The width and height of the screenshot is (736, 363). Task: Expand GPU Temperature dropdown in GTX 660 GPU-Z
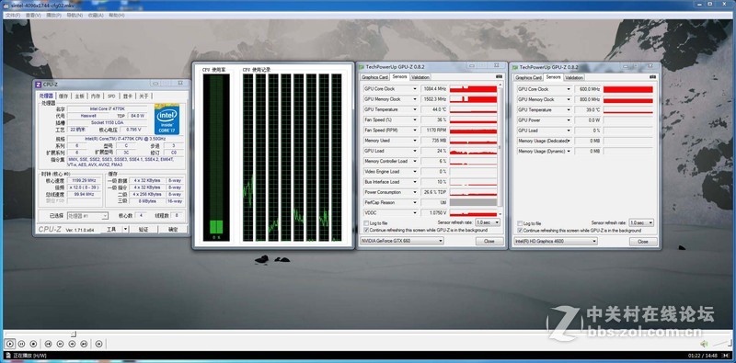coord(415,109)
